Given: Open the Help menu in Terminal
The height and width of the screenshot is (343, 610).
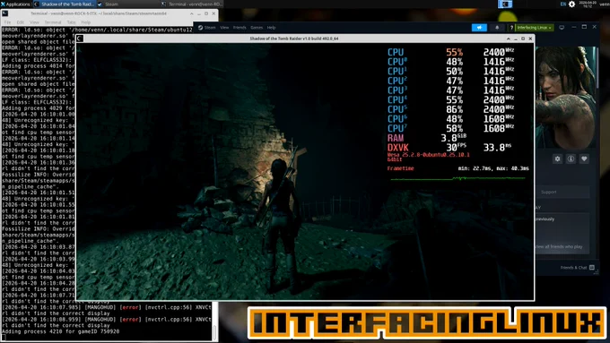Looking at the screenshot, I should (x=85, y=22).
